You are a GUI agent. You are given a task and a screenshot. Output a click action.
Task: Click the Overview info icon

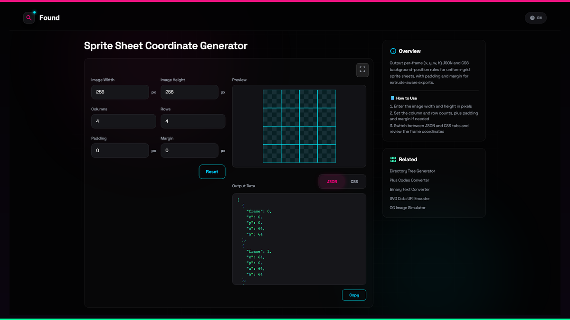(393, 51)
